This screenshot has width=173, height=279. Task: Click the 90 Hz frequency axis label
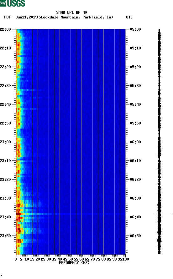coord(114,259)
